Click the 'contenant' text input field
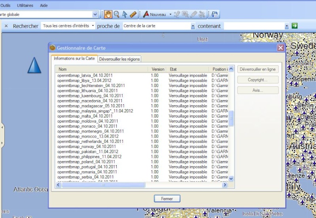 tap(254, 26)
